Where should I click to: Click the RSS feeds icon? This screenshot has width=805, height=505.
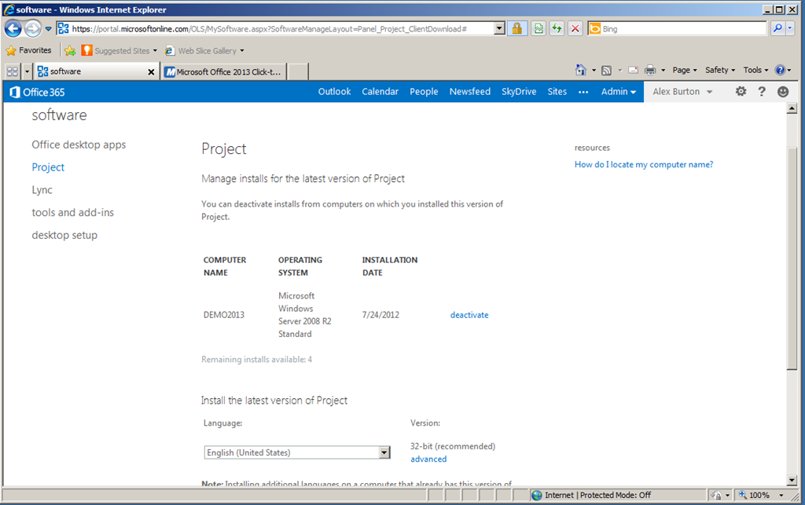pyautogui.click(x=606, y=70)
